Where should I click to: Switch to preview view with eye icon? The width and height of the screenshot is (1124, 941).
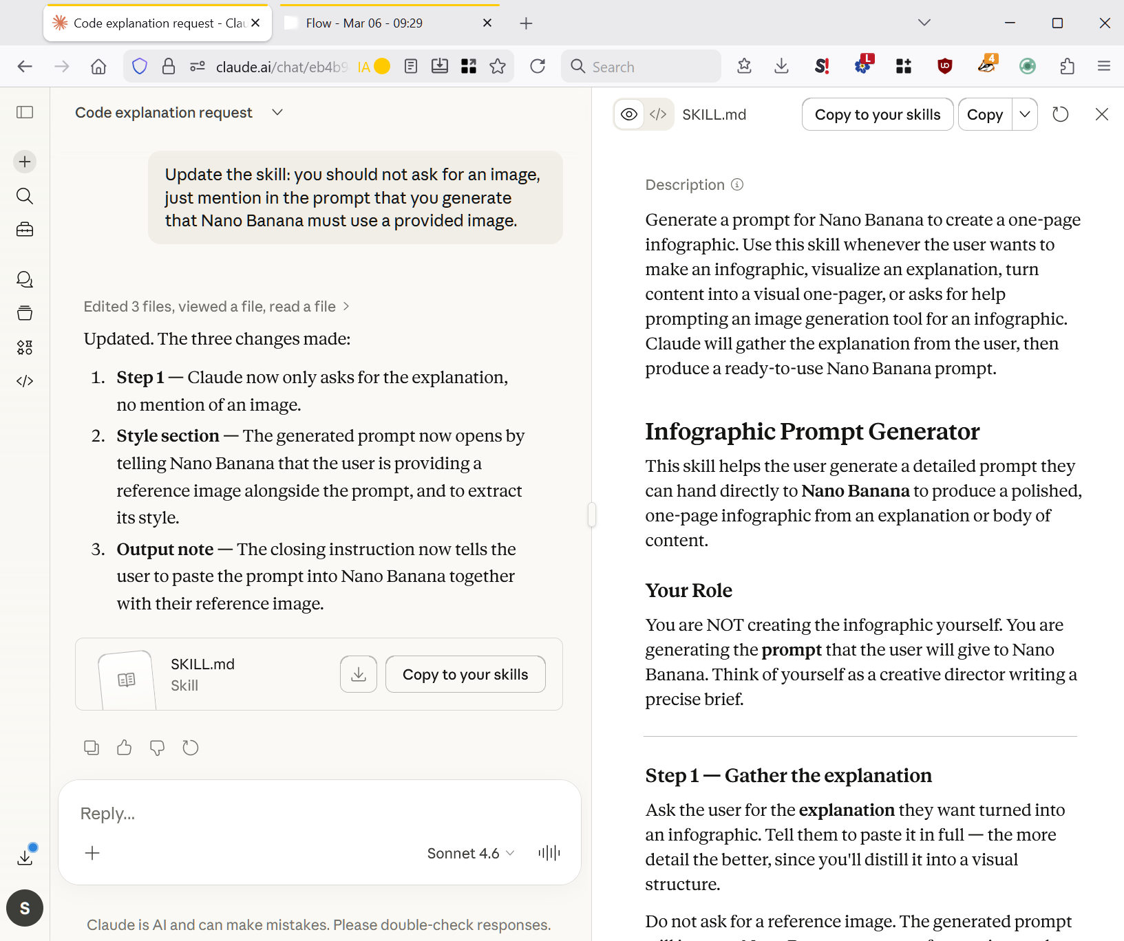[629, 114]
